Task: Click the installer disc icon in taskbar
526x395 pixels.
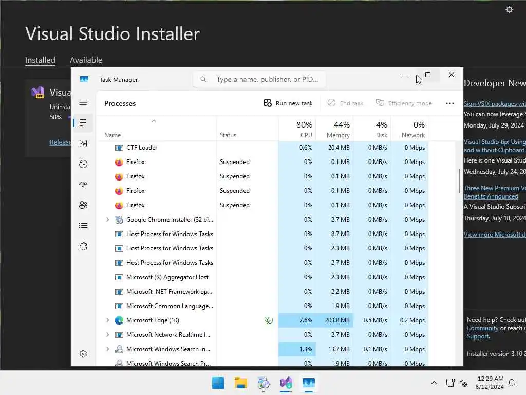Action: (264, 383)
